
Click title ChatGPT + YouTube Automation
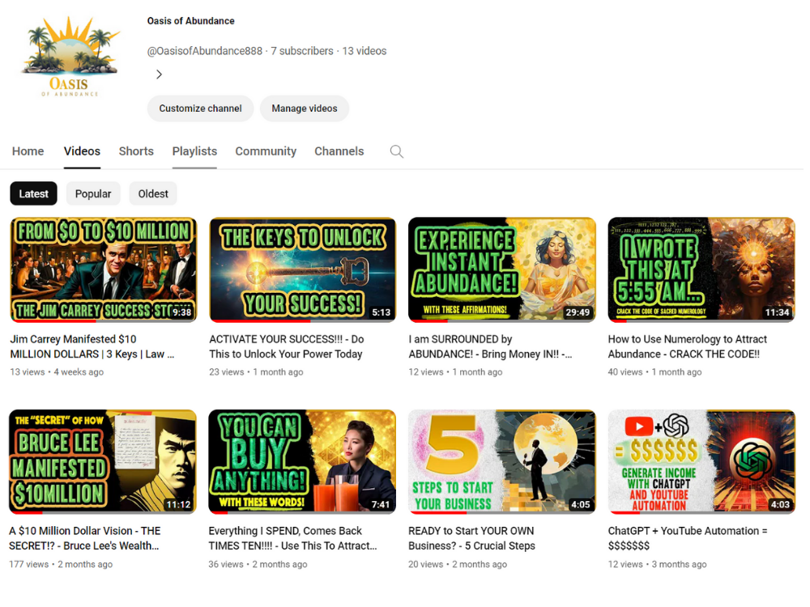coord(688,538)
